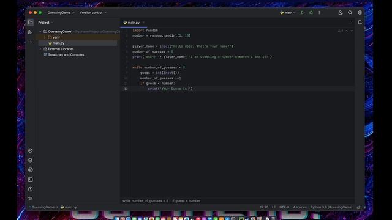Go to previous highlighted problem arrow

click(347, 31)
